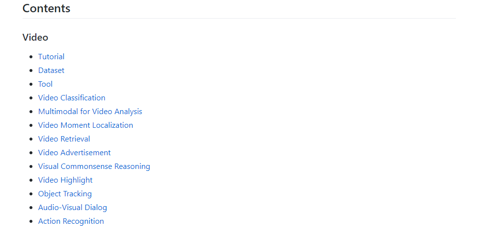Click the Video subheading

[x=35, y=37]
